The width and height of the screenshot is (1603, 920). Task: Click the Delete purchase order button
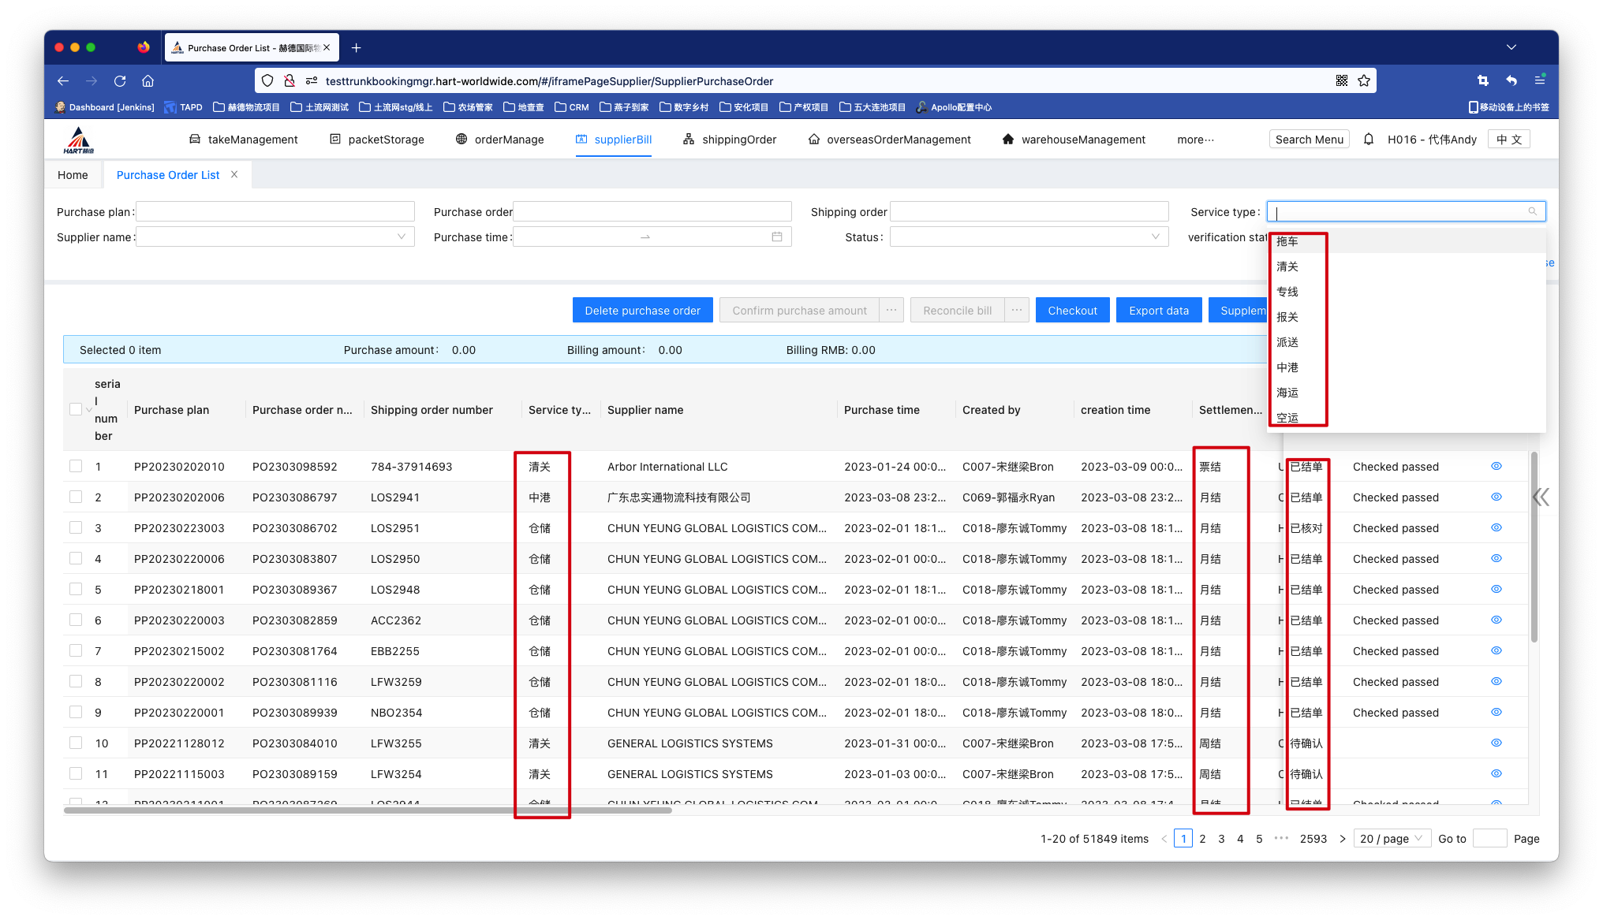coord(642,311)
